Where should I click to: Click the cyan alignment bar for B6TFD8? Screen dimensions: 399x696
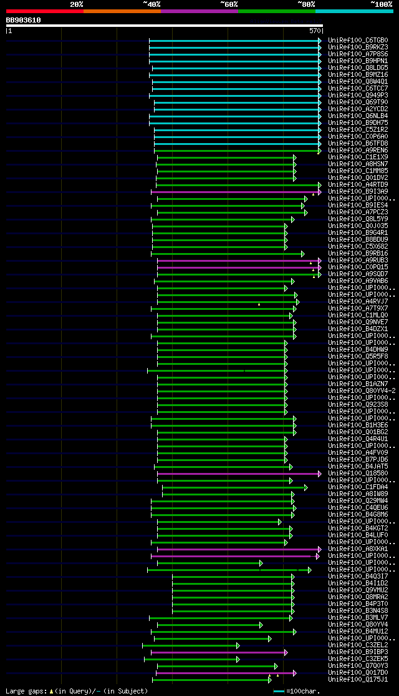[238, 144]
